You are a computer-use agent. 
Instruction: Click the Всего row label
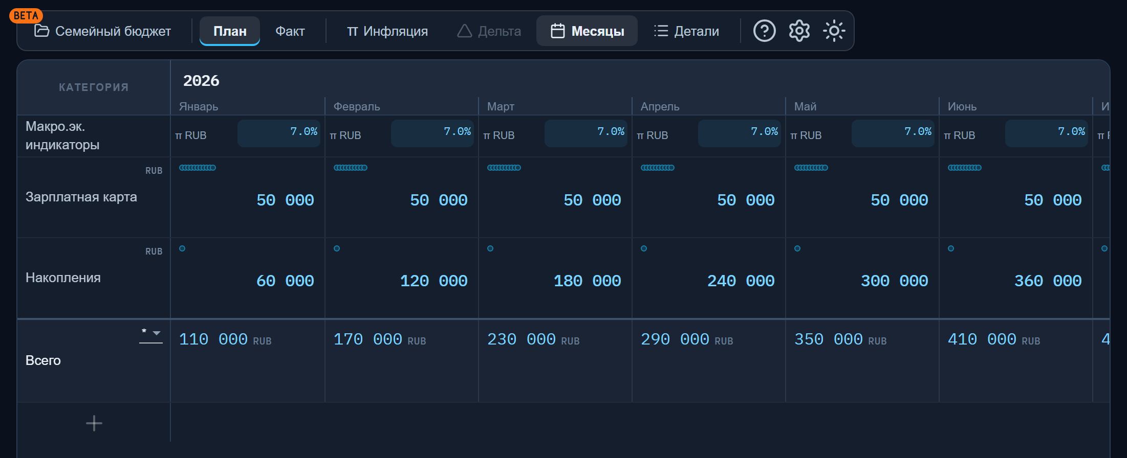click(x=43, y=360)
